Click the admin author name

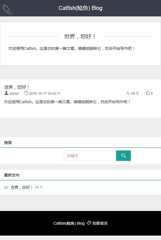tap(14, 93)
